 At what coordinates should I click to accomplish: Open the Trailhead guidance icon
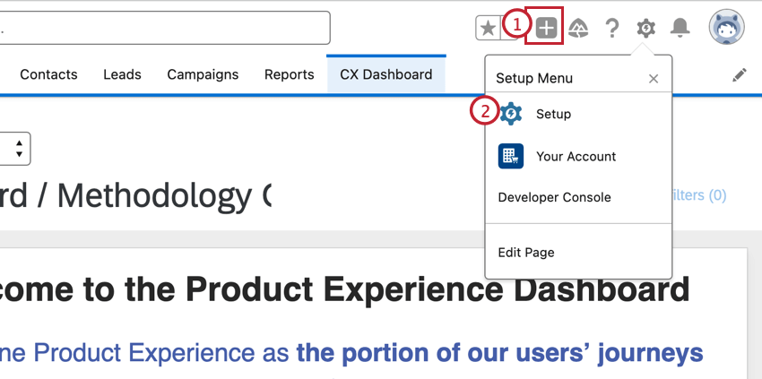coord(579,29)
